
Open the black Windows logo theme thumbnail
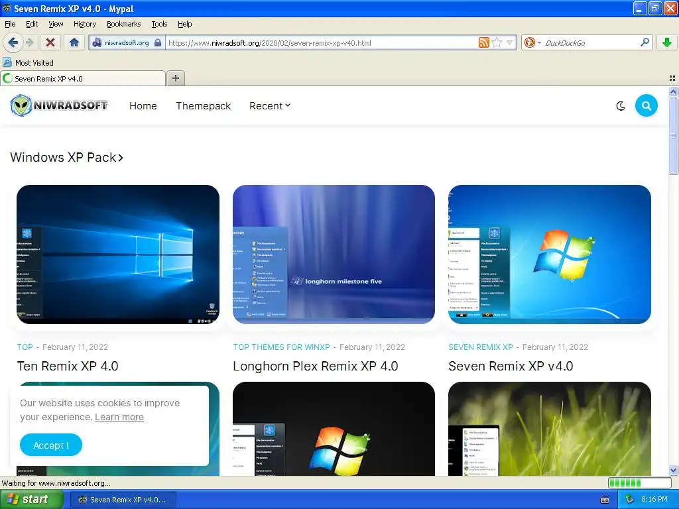[x=334, y=429]
